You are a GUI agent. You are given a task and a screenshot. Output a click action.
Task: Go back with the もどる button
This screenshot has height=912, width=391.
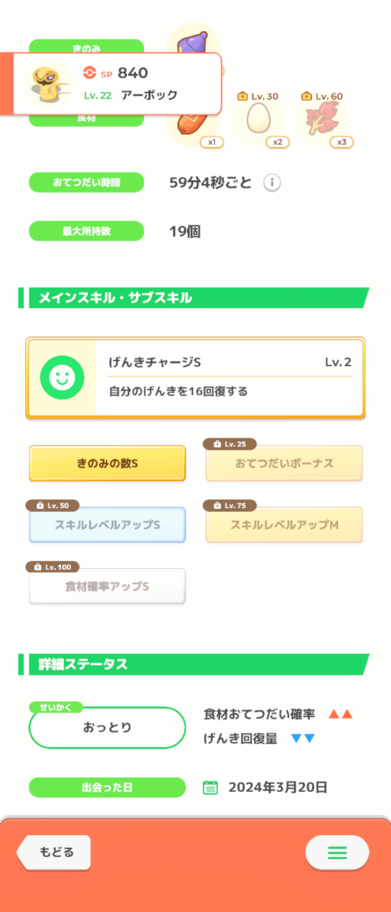click(54, 852)
